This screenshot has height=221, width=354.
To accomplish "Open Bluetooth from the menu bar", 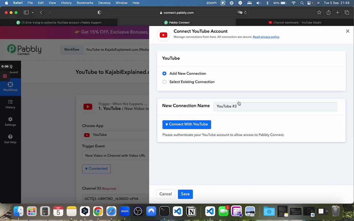I will (x=267, y=3).
